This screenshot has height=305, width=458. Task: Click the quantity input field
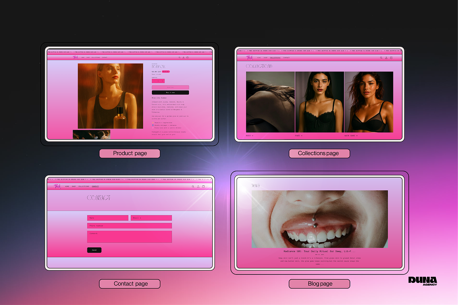pyautogui.click(x=158, y=81)
